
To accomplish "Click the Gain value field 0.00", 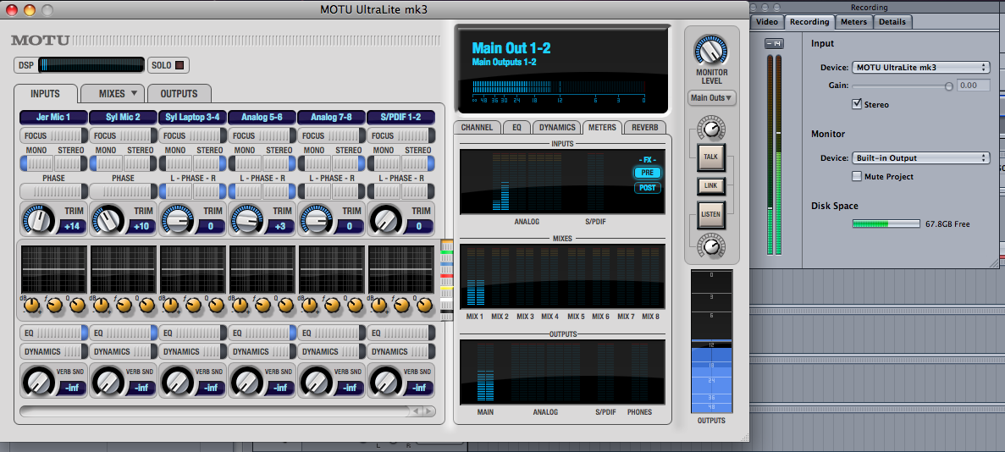I will click(x=973, y=85).
